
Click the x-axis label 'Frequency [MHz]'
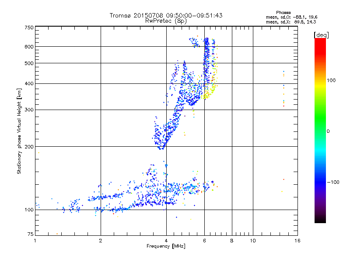[166, 246]
